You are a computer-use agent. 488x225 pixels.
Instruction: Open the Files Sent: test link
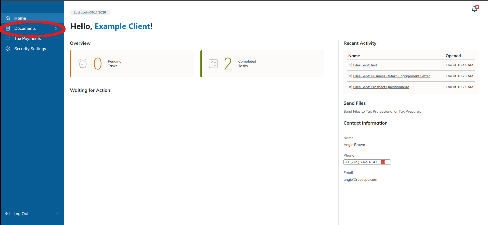coord(365,65)
